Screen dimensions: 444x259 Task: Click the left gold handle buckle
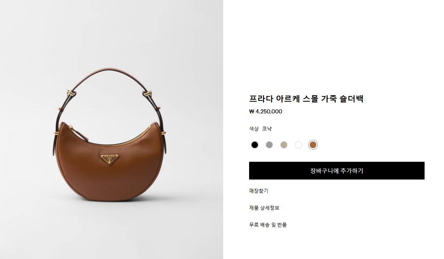coord(70,93)
